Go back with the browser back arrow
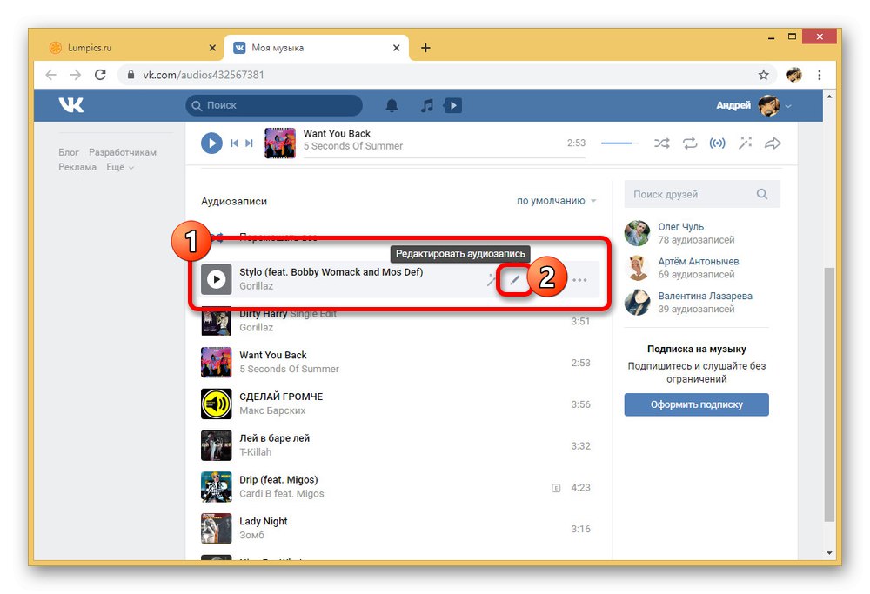This screenshot has height=594, width=870. (x=51, y=75)
